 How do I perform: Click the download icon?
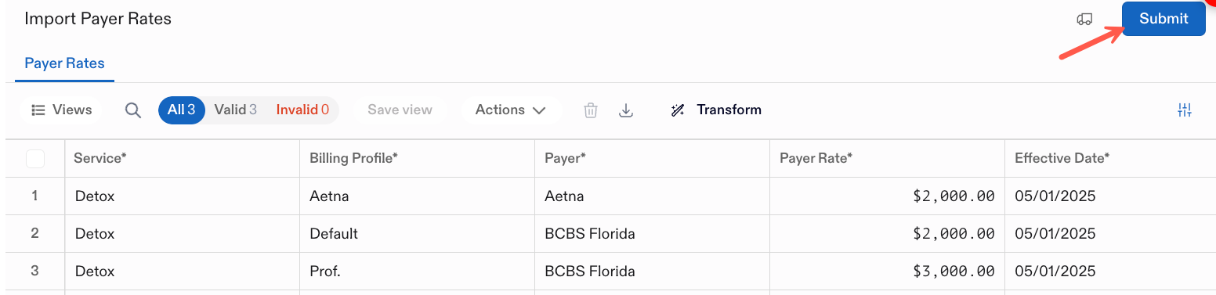pyautogui.click(x=626, y=110)
